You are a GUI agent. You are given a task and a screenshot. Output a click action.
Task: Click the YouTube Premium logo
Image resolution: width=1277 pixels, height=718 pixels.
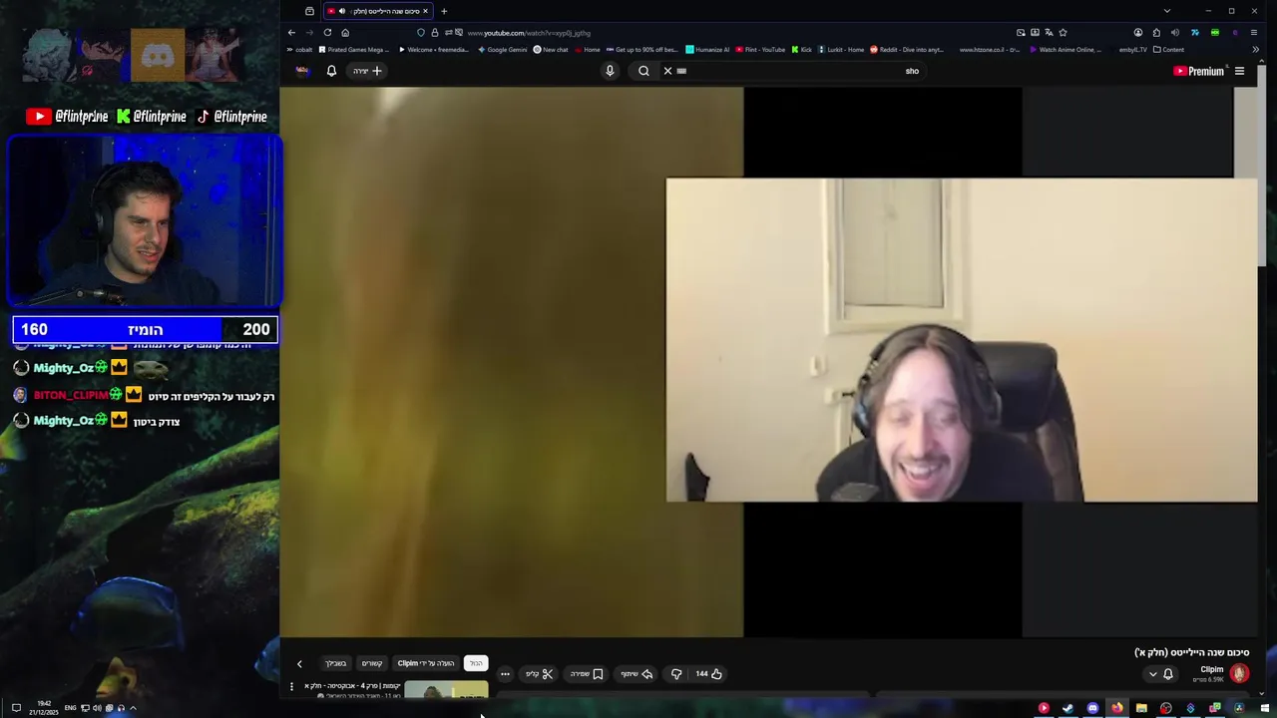(x=1198, y=71)
